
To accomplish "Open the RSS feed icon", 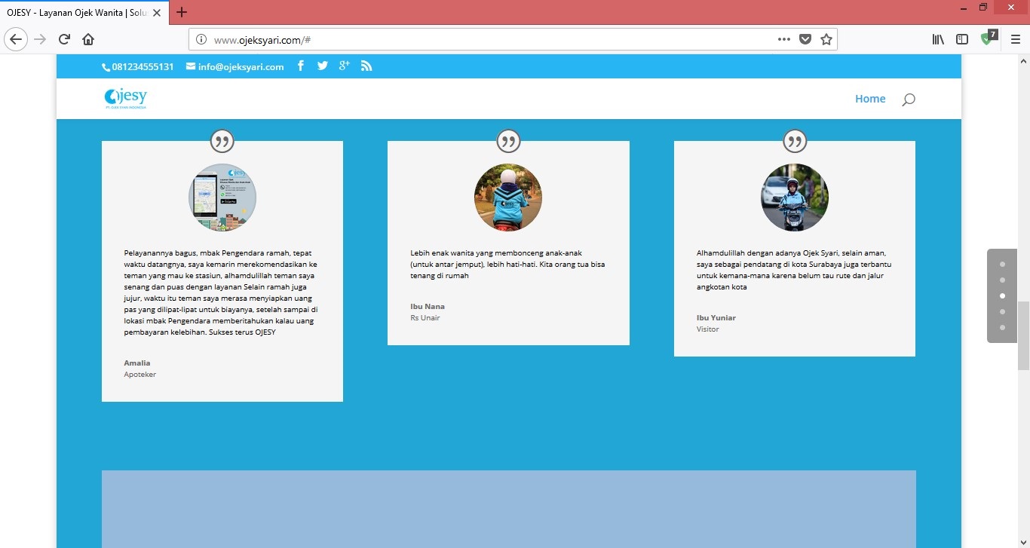I will [366, 66].
